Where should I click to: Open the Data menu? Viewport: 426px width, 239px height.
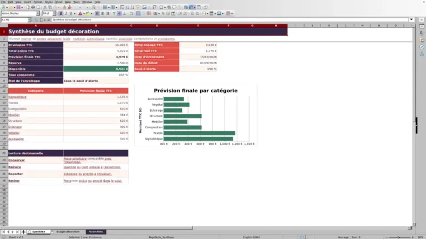click(68, 2)
